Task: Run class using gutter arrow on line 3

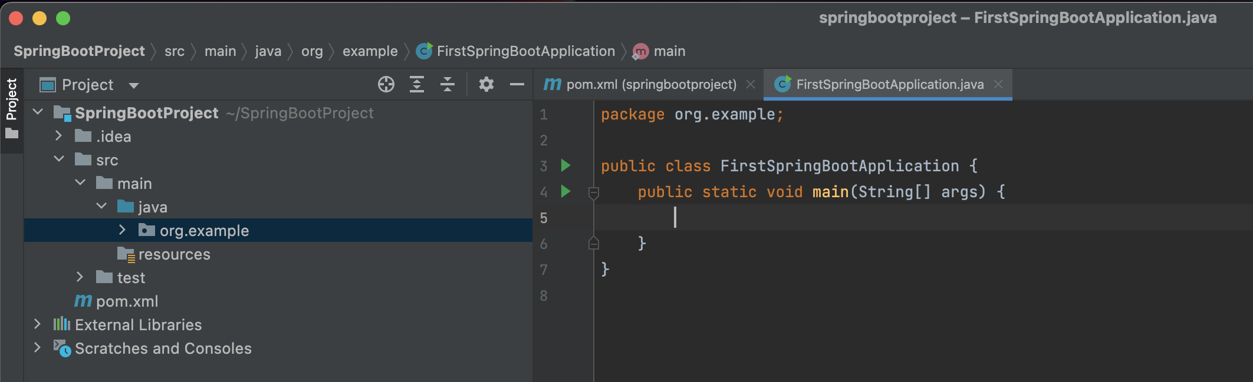Action: tap(565, 165)
